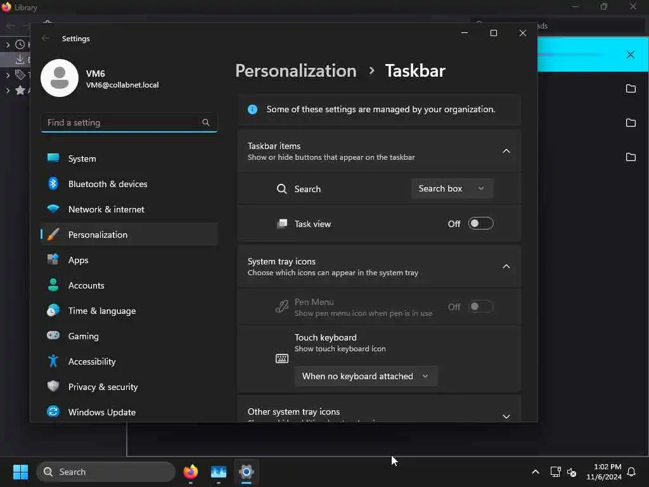The image size is (649, 487).
Task: Open Bluetooth & devices category
Action: [x=129, y=184]
